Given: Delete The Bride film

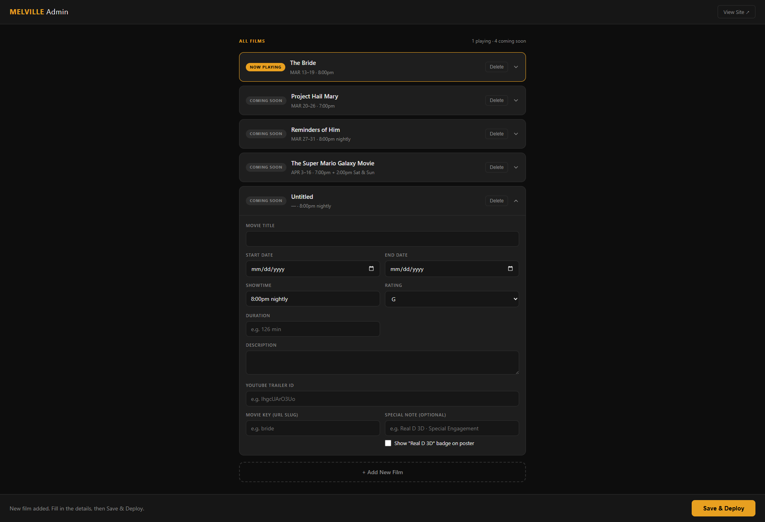Looking at the screenshot, I should 496,67.
